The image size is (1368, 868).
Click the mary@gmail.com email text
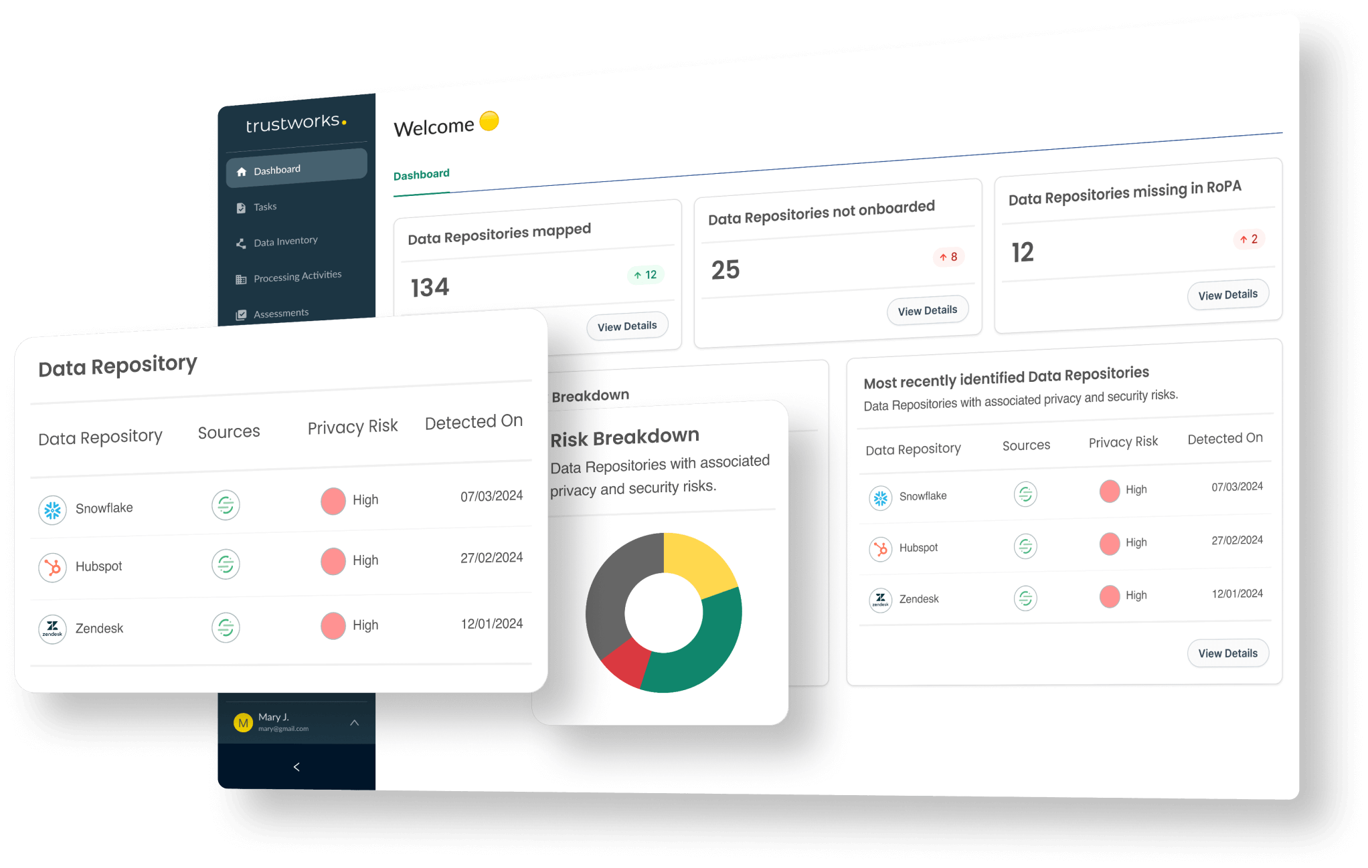[x=283, y=729]
